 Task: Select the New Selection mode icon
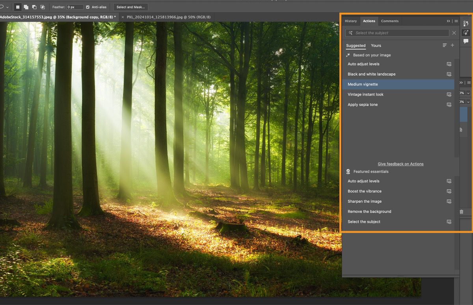[x=17, y=7]
